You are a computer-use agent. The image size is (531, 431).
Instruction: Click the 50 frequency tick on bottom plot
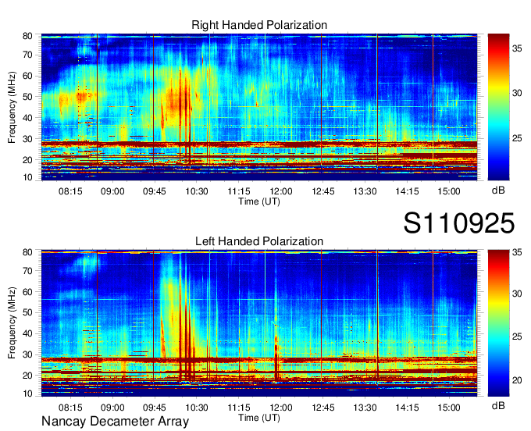[x=27, y=312]
